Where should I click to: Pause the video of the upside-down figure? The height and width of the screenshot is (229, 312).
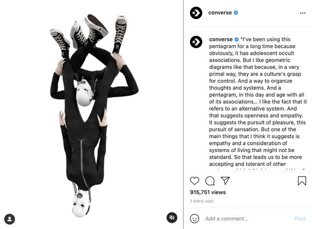92,114
